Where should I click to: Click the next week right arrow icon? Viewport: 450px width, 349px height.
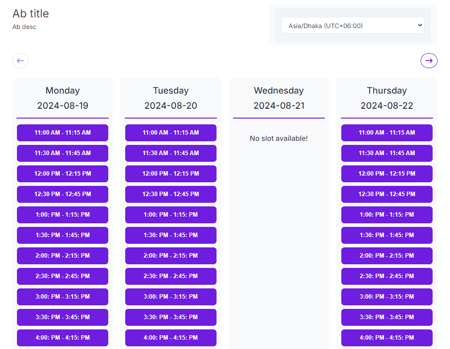(429, 61)
